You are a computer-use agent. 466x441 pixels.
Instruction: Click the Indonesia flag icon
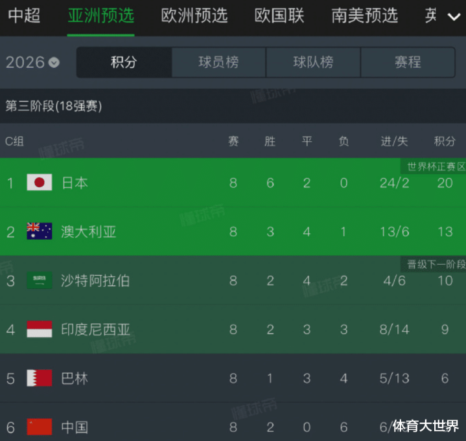tap(39, 329)
